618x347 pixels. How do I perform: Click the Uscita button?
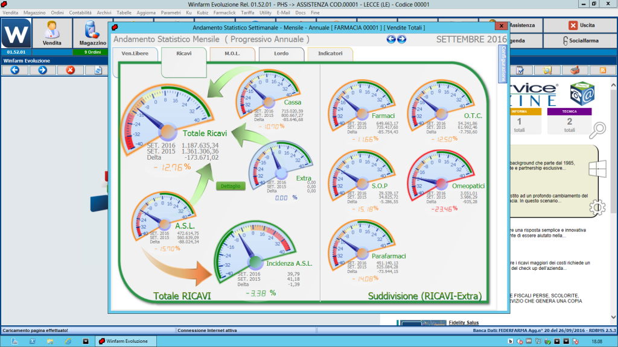tap(581, 25)
